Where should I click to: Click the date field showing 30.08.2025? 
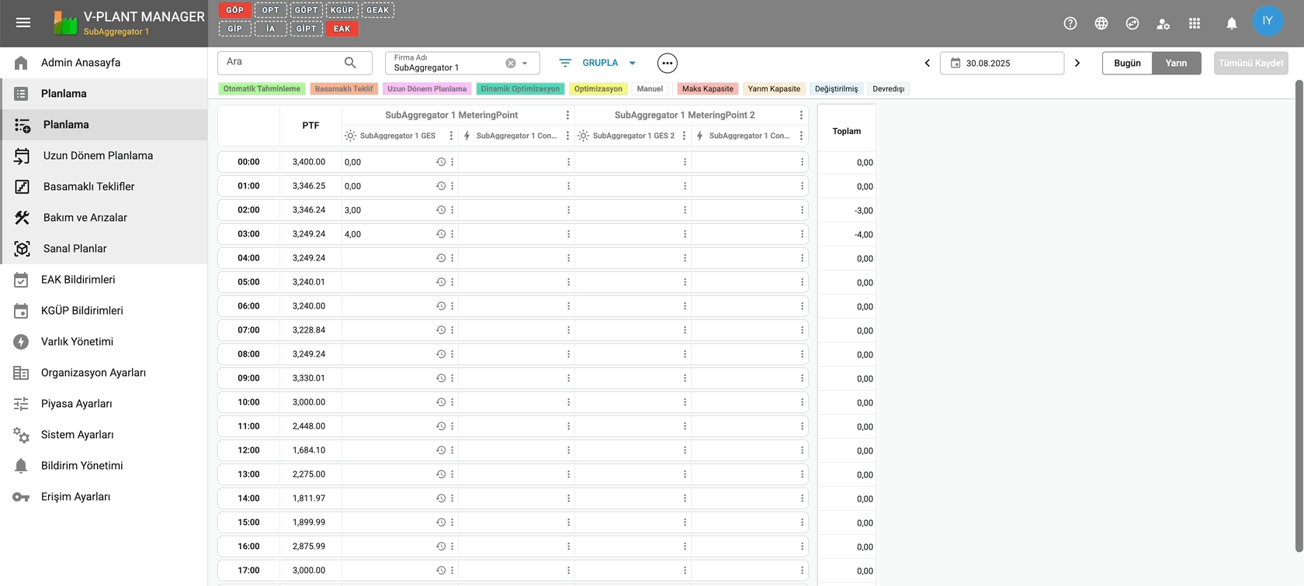pos(1001,63)
